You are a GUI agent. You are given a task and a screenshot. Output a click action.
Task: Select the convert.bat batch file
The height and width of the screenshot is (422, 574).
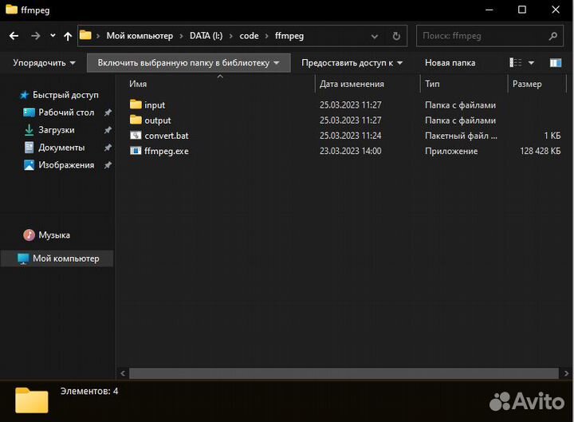click(166, 136)
